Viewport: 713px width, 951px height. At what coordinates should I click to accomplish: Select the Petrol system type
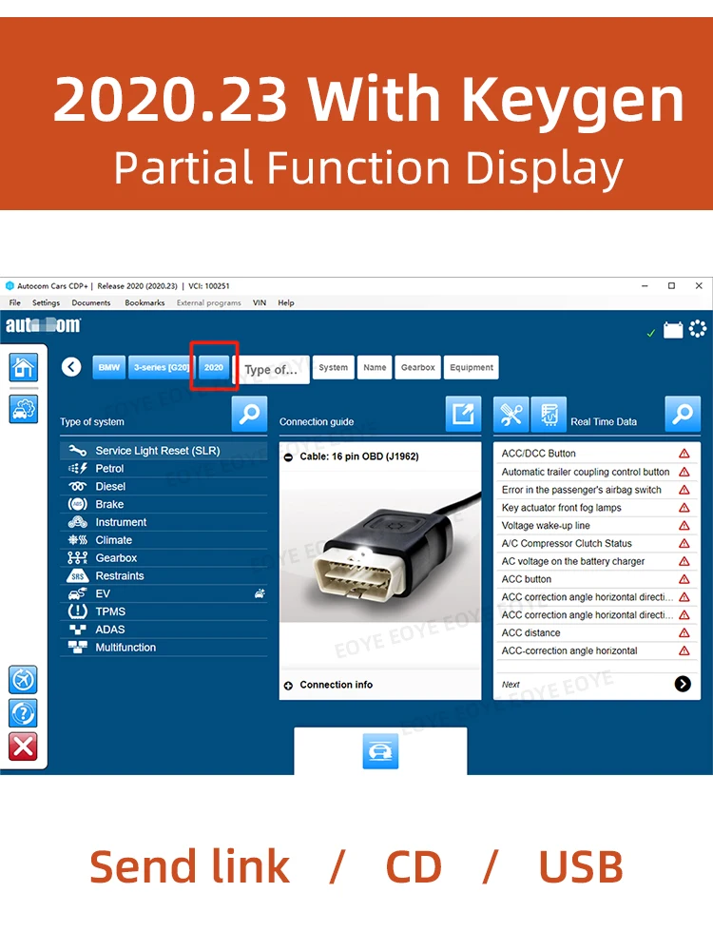(x=164, y=468)
